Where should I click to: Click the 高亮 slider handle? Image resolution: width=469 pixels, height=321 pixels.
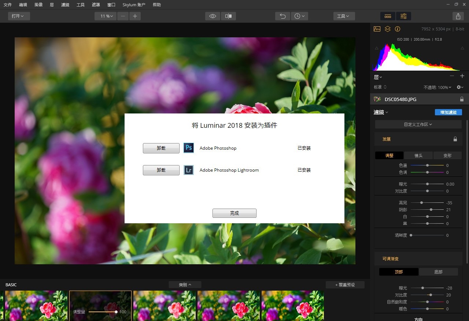[421, 202]
